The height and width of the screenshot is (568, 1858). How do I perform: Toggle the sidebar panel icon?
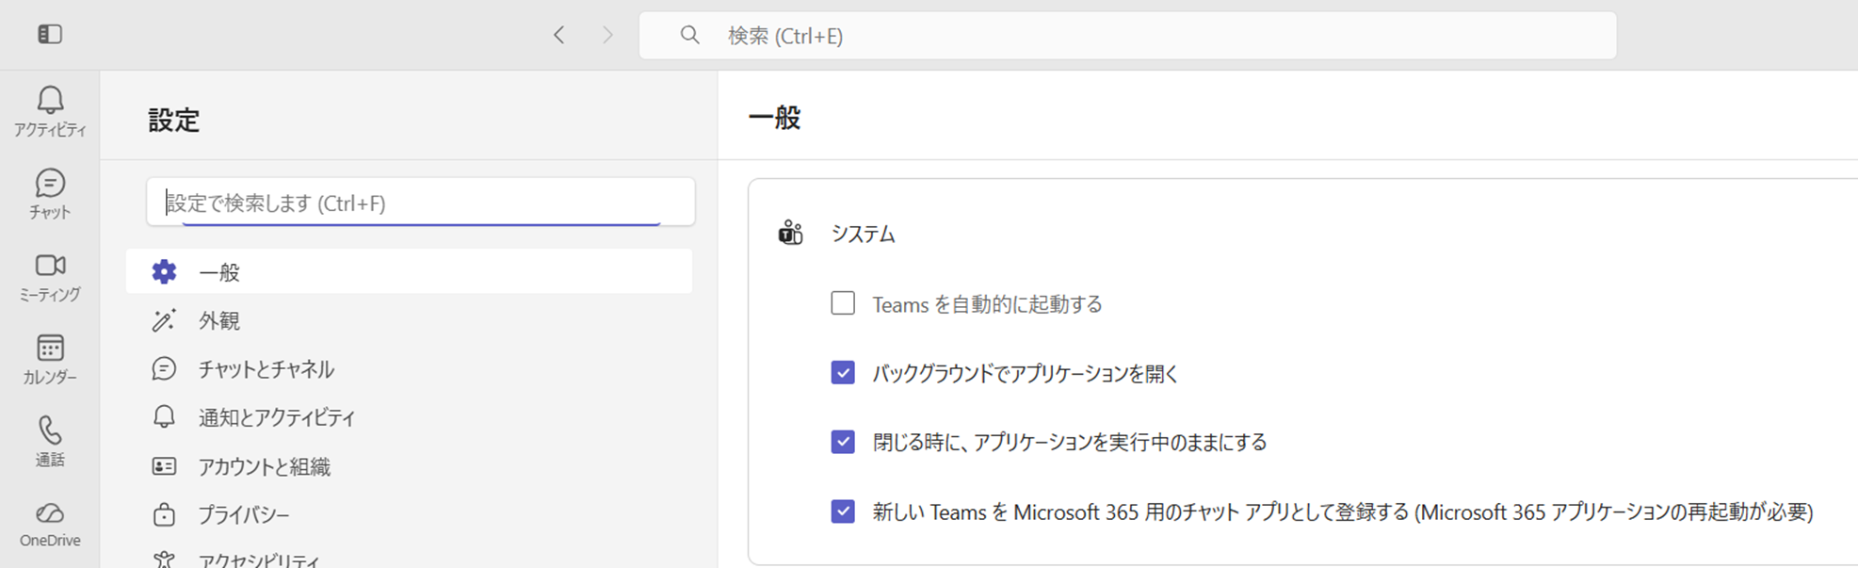(x=50, y=35)
